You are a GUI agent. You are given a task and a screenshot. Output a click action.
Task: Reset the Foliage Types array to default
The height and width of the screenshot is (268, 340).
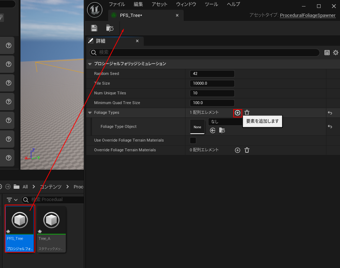pos(330,113)
